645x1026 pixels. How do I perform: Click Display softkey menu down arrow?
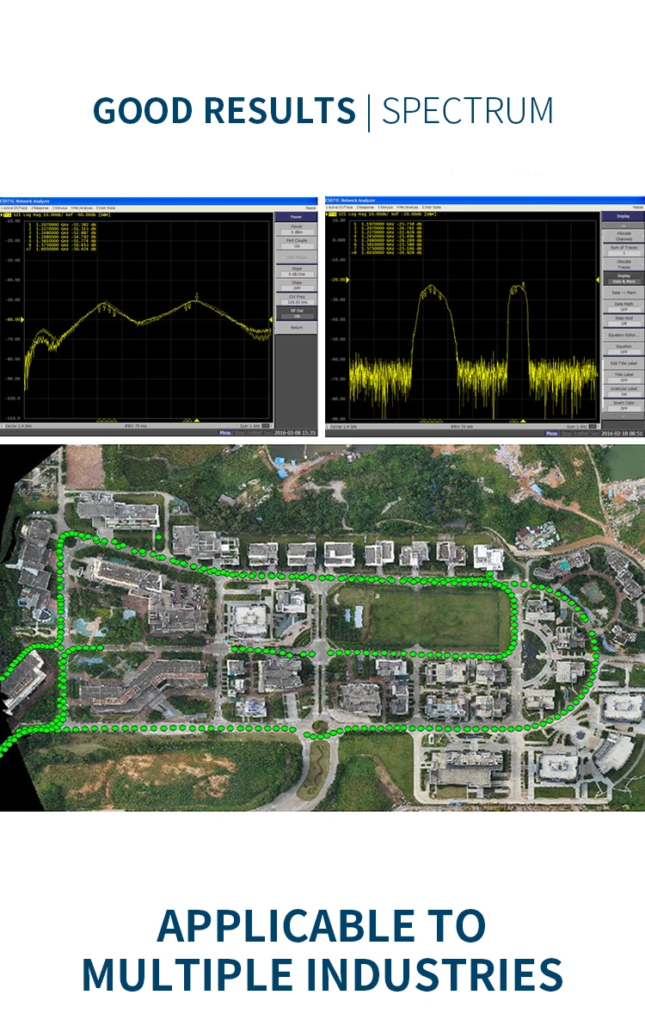[623, 416]
